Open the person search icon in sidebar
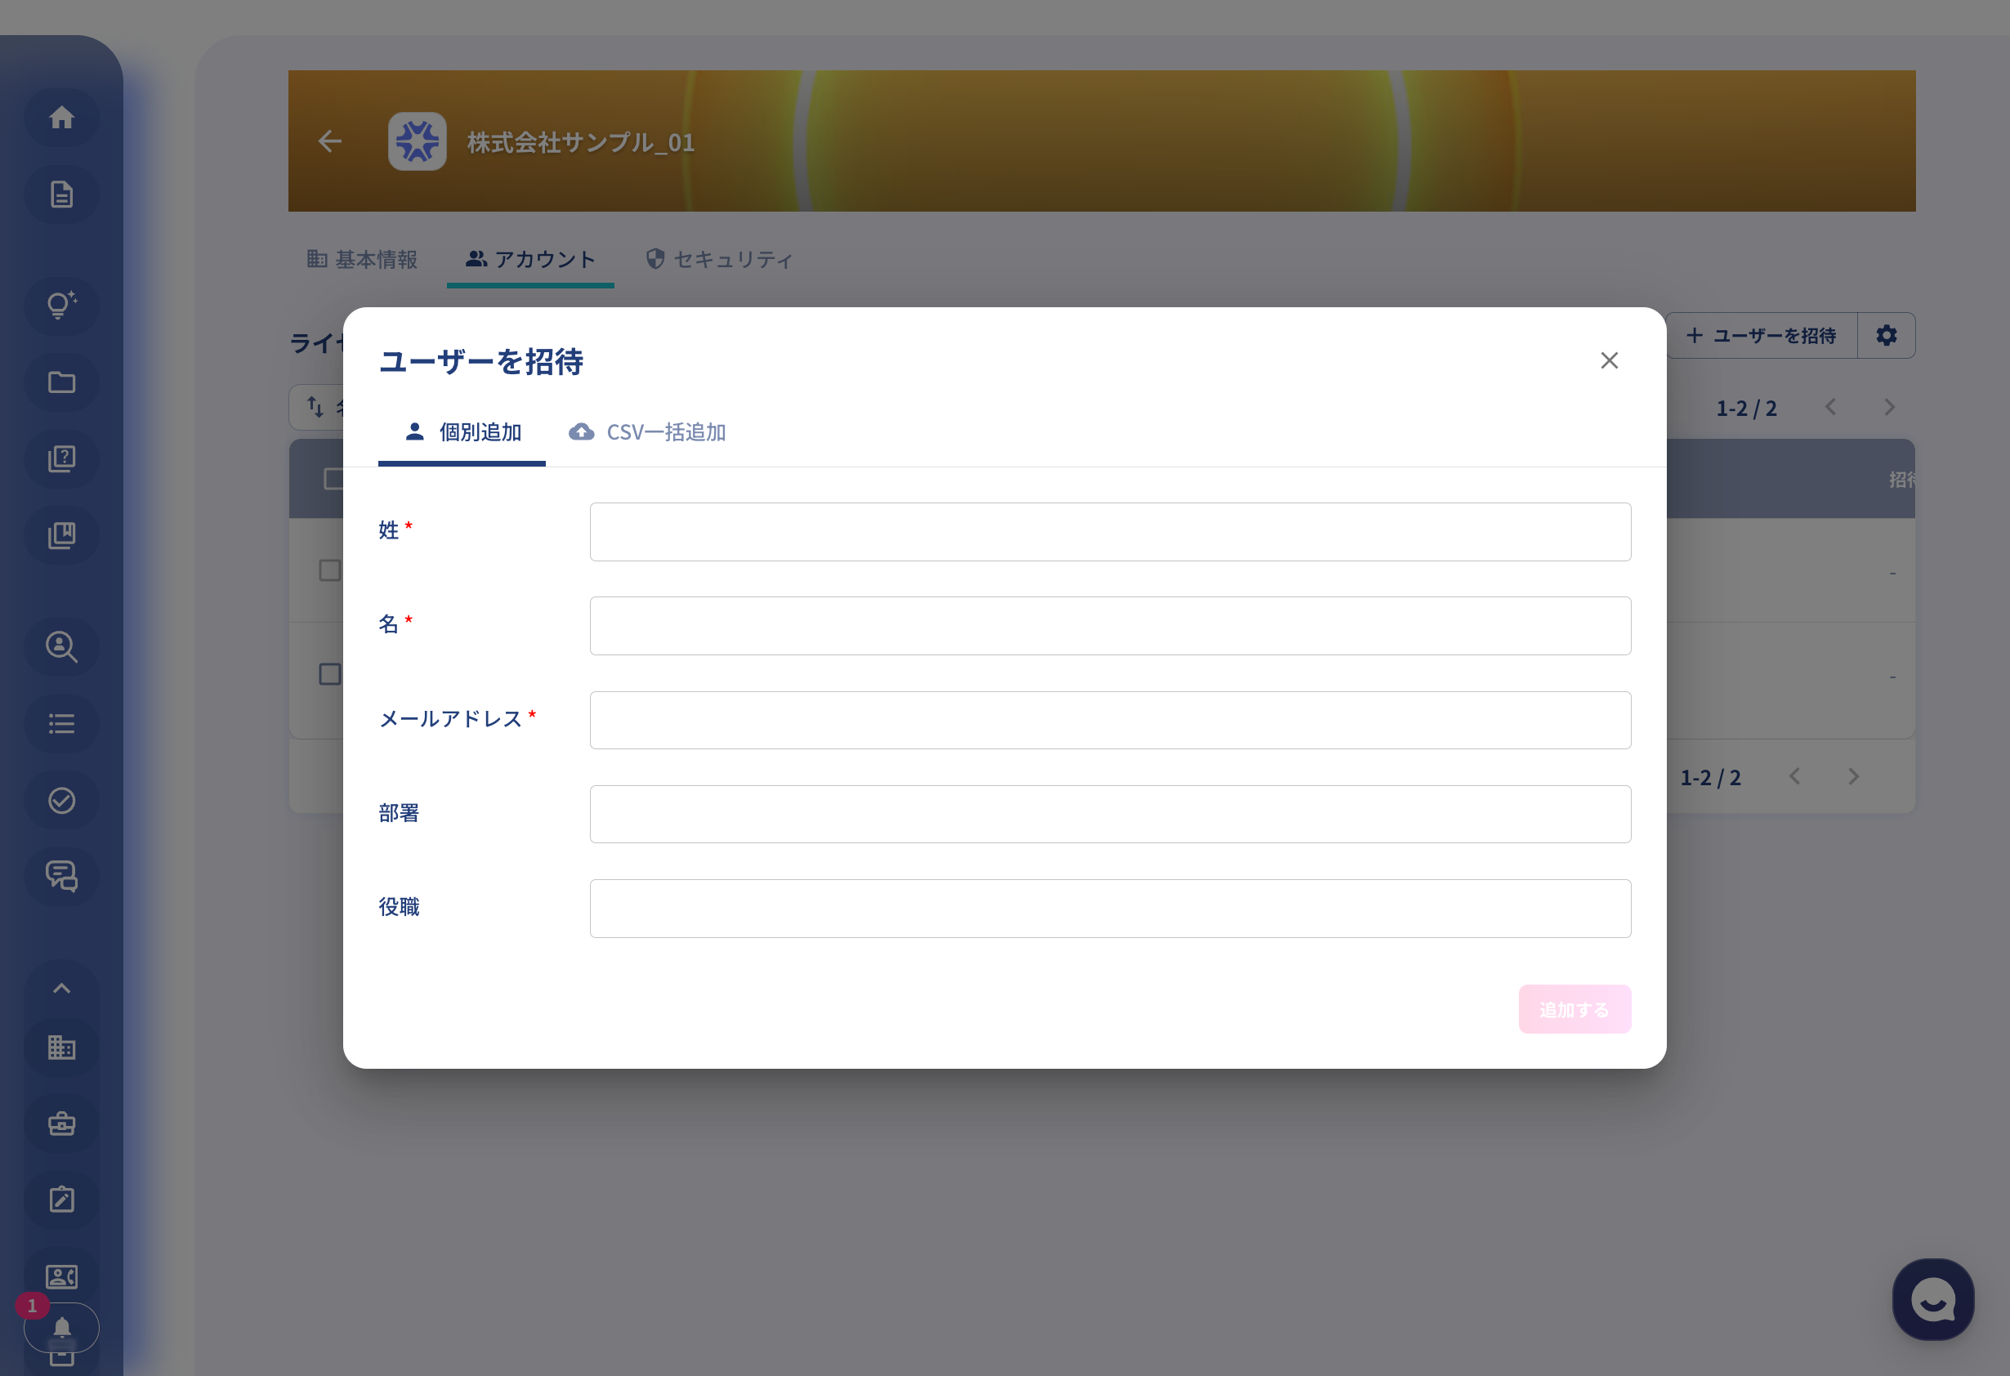This screenshot has width=2010, height=1376. coord(61,647)
